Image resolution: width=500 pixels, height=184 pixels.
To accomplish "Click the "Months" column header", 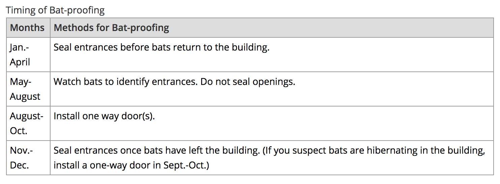I will (x=27, y=28).
